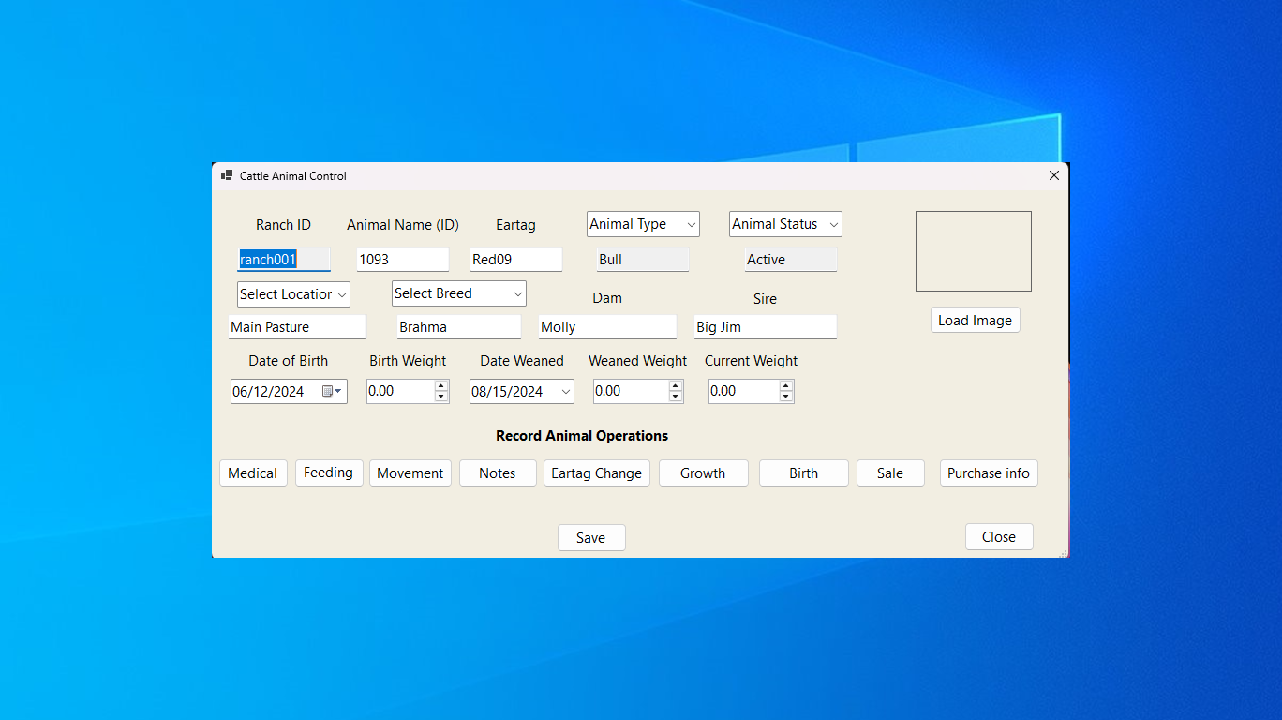Open the Feeding record button
Viewport: 1282px width, 720px height.
(329, 472)
